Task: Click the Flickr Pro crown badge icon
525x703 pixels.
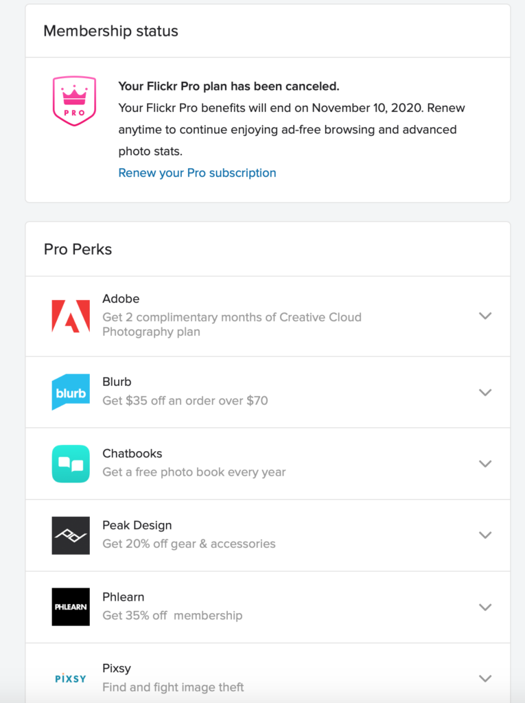Action: 74,101
